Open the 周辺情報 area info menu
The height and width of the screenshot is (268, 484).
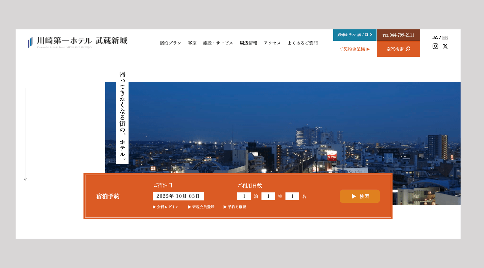(248, 43)
